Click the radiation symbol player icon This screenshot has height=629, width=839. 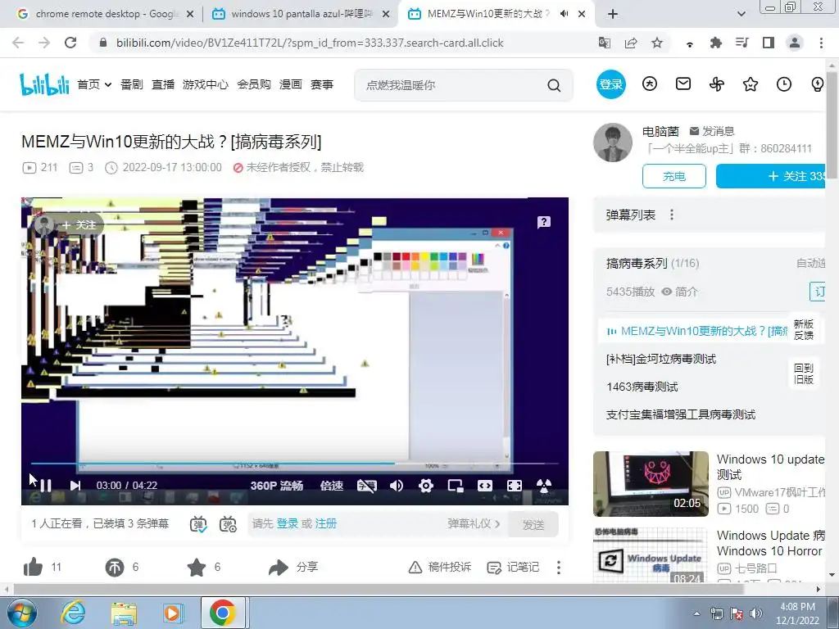point(544,485)
